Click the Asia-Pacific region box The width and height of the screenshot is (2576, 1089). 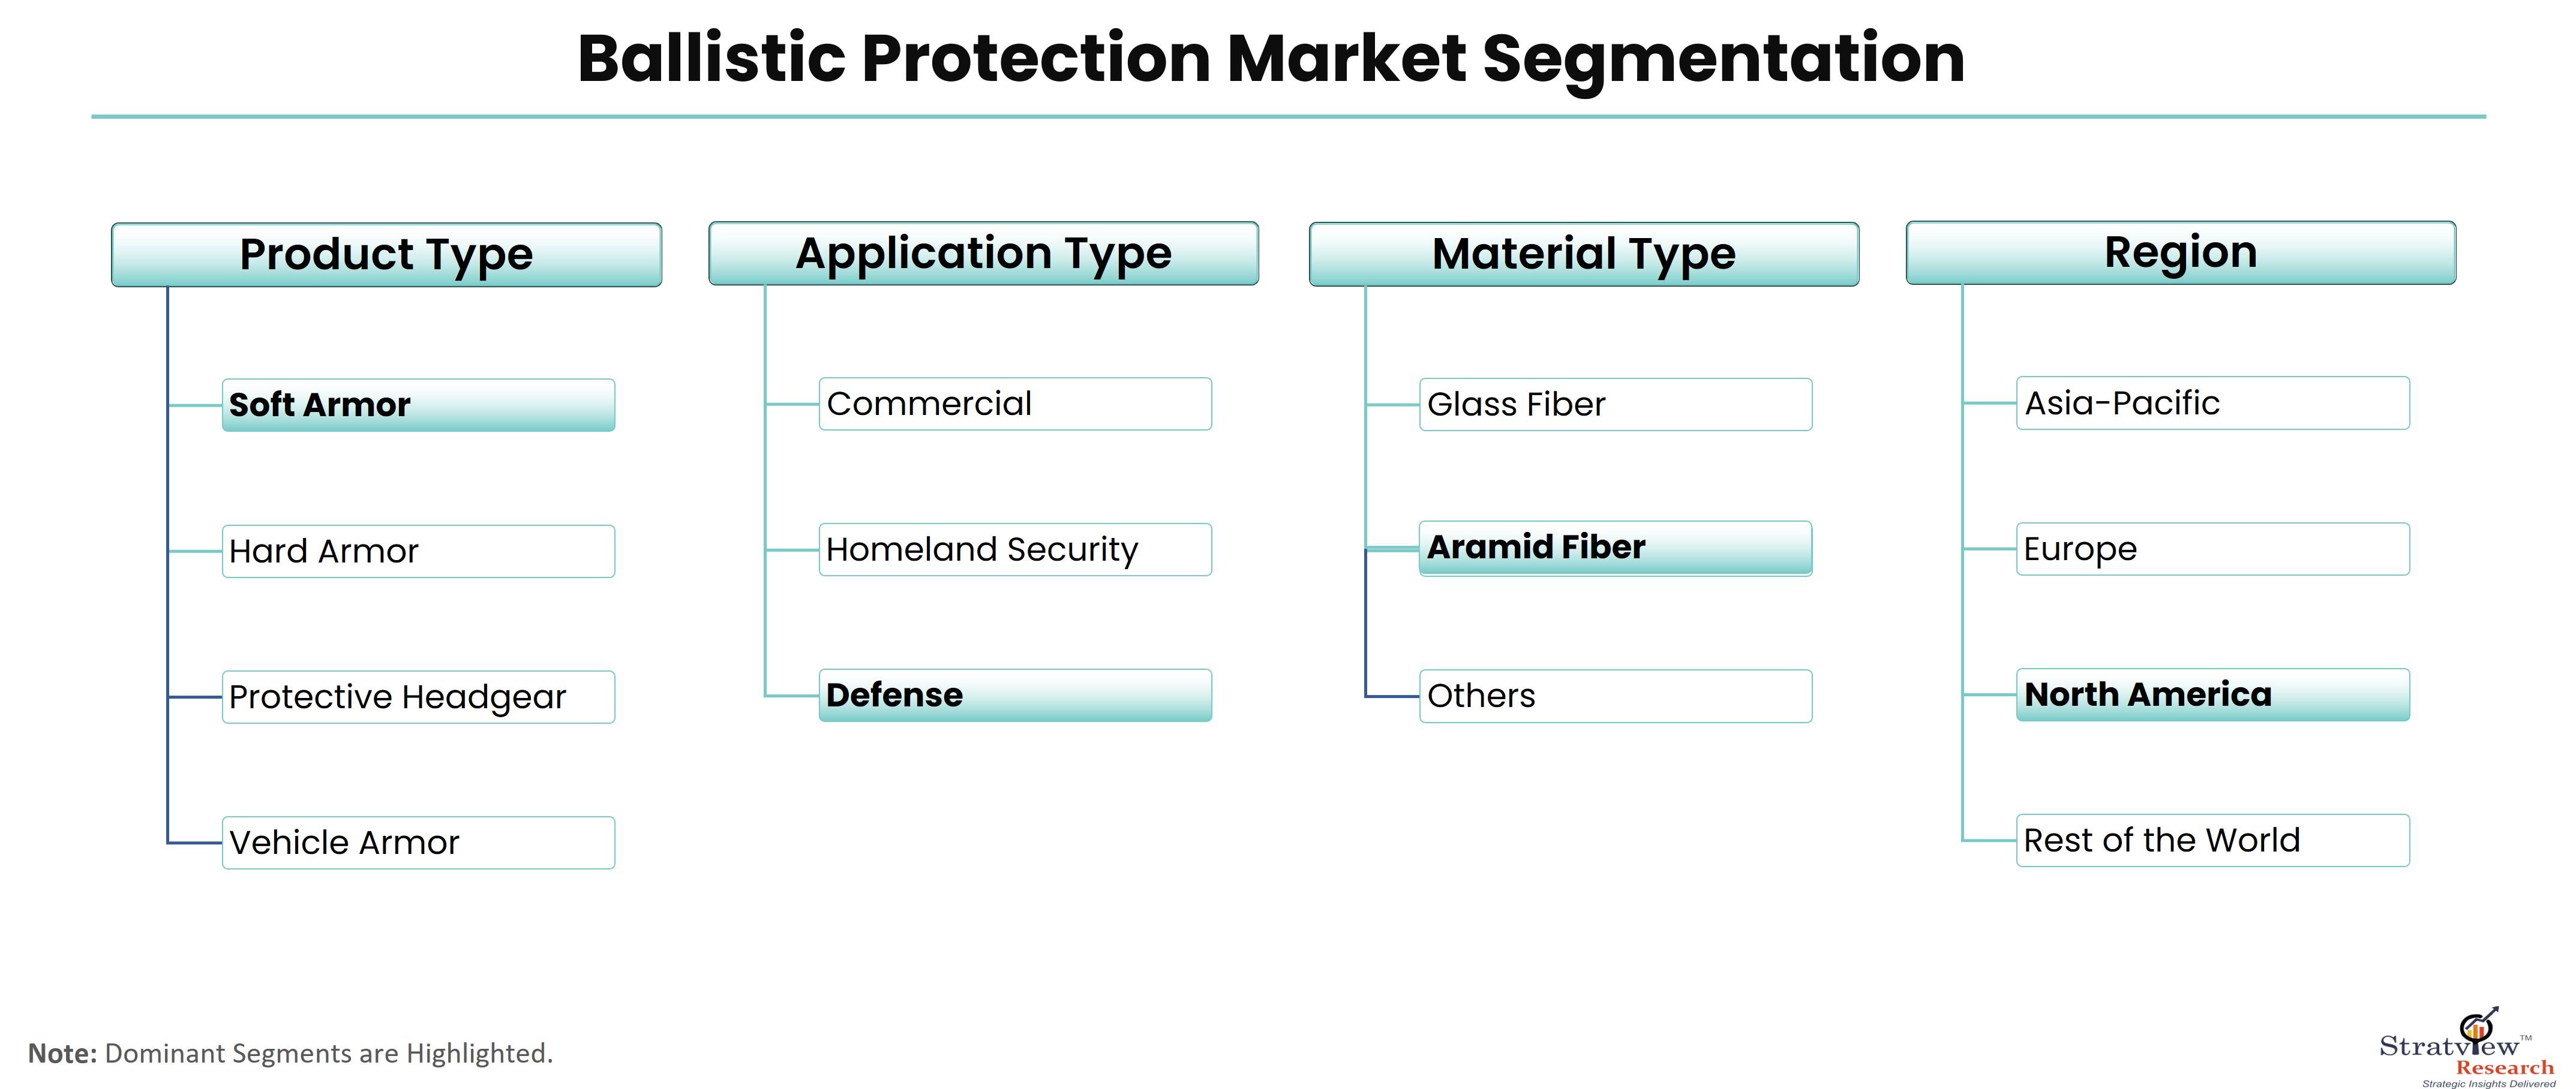tap(2213, 403)
